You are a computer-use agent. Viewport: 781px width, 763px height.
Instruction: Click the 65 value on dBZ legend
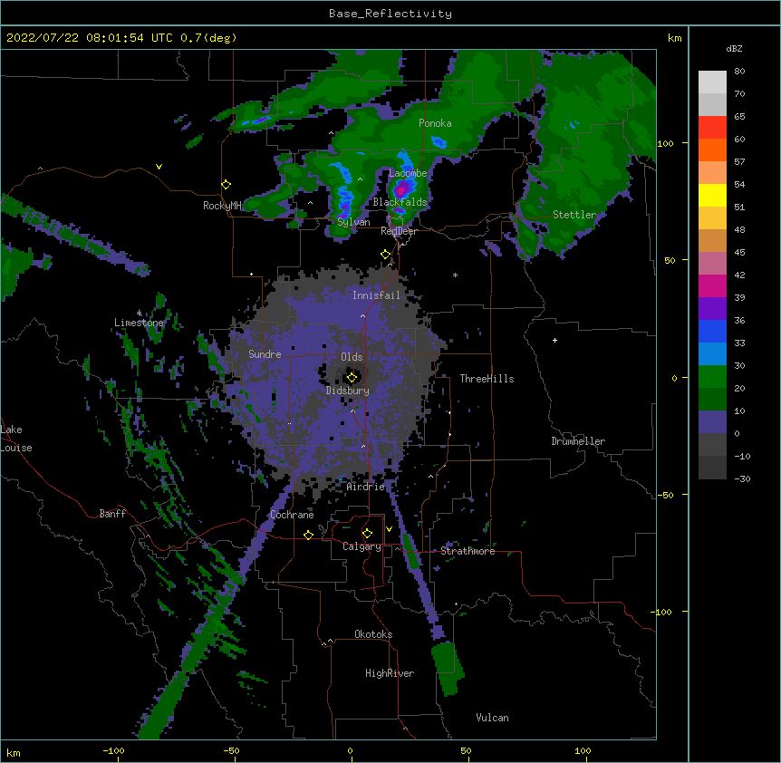pyautogui.click(x=739, y=117)
